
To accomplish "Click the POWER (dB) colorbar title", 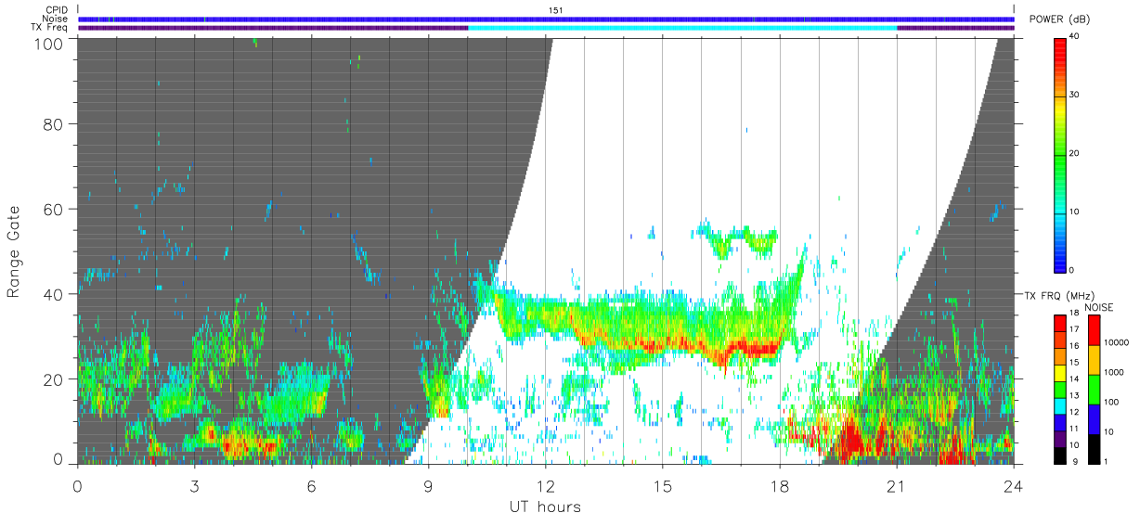I will 1060,19.
